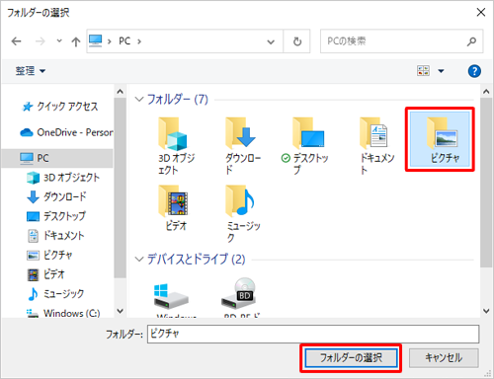Collapse the デバイスとドライブ (2) group
This screenshot has width=494, height=379.
[139, 260]
